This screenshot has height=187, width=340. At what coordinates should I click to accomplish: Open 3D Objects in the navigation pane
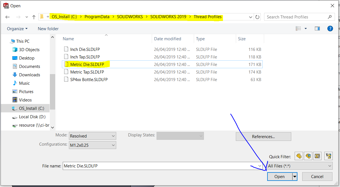pos(29,50)
